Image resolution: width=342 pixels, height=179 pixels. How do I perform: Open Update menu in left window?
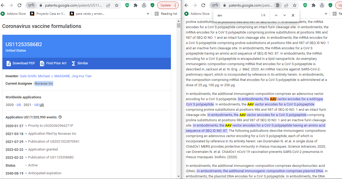point(168,5)
